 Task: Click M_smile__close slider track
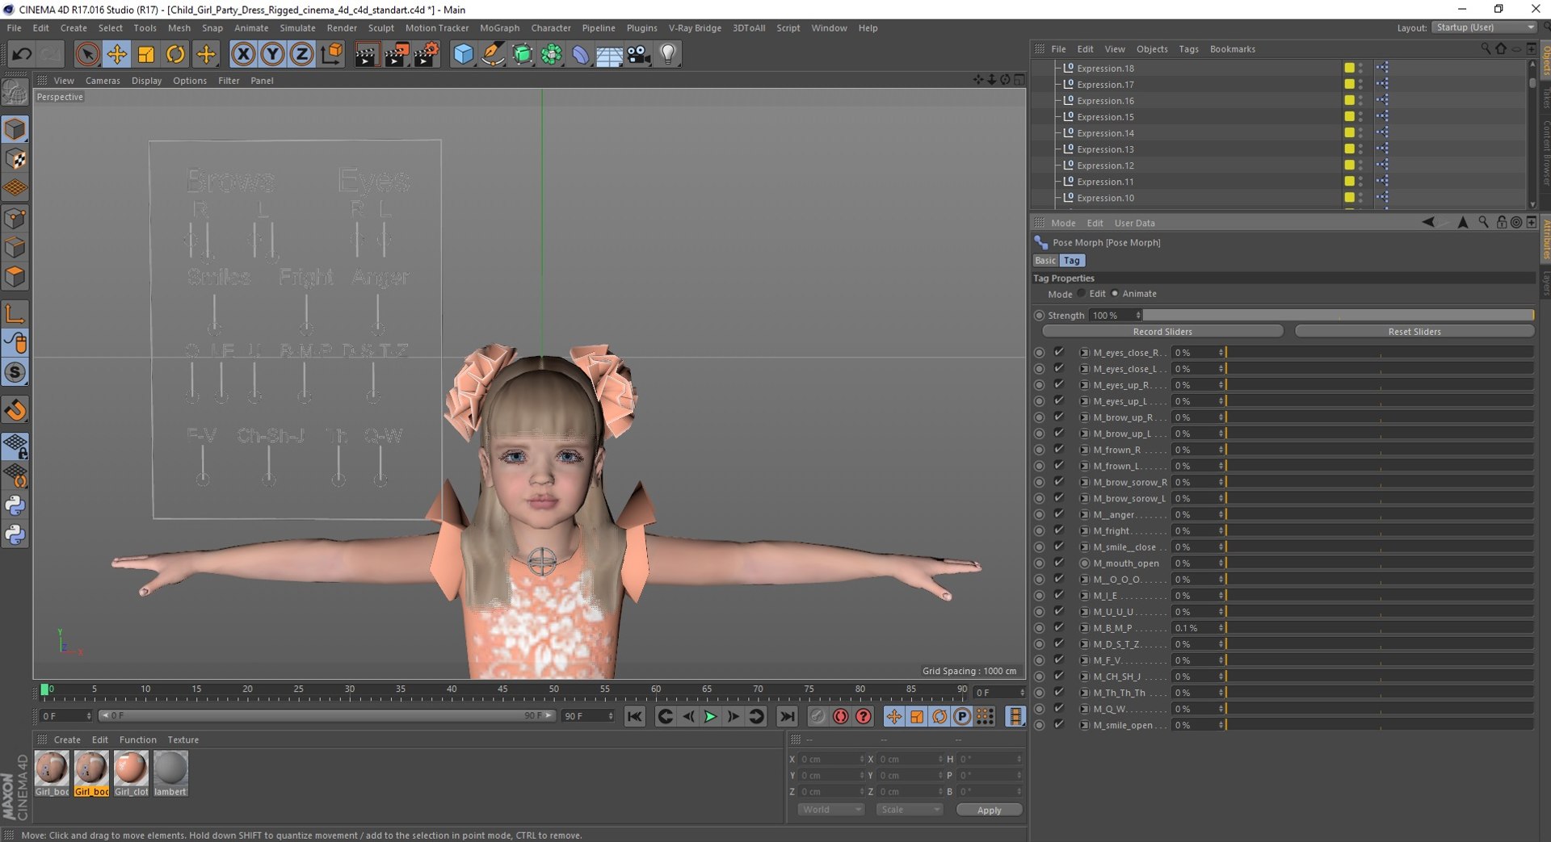coord(1380,547)
